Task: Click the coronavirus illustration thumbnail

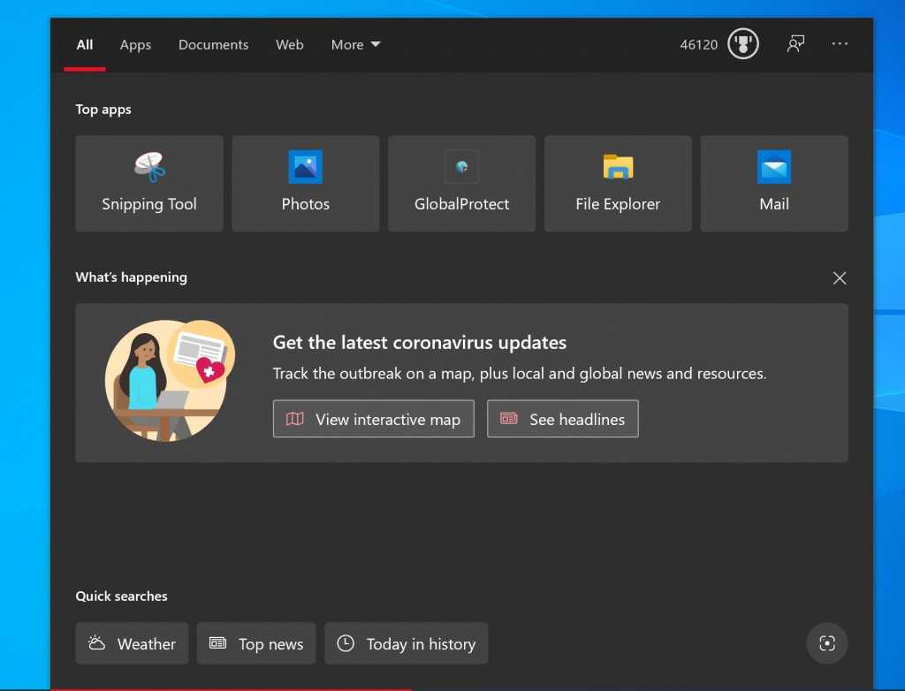Action: 170,381
